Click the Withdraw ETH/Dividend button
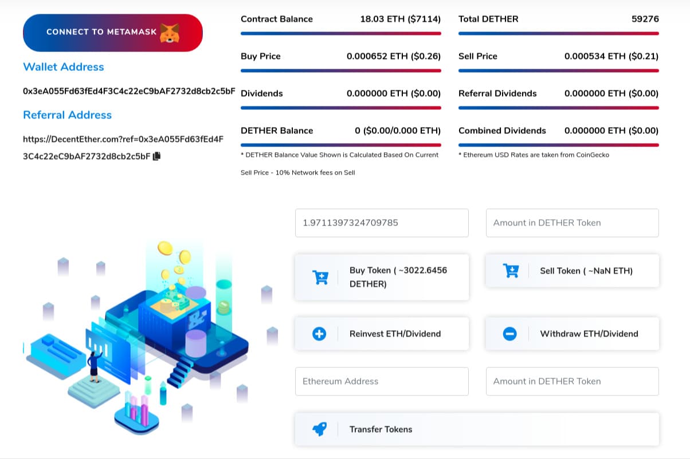690x459 pixels. [573, 334]
